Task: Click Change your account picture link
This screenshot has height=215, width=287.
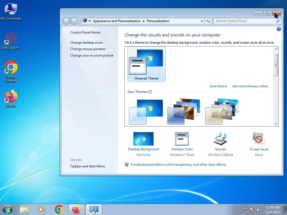Action: coord(92,55)
